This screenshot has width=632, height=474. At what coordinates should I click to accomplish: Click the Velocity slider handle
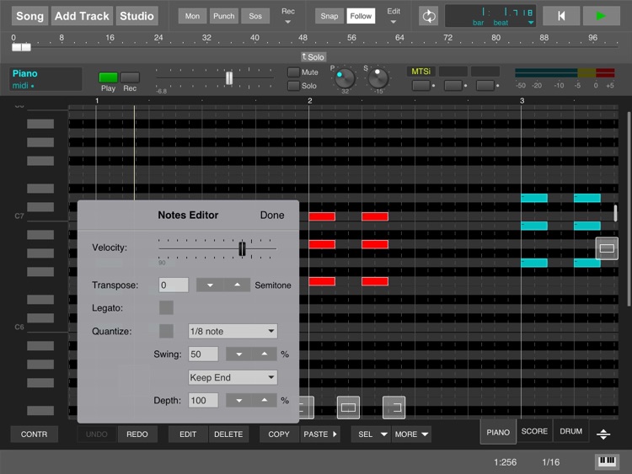pyautogui.click(x=242, y=249)
